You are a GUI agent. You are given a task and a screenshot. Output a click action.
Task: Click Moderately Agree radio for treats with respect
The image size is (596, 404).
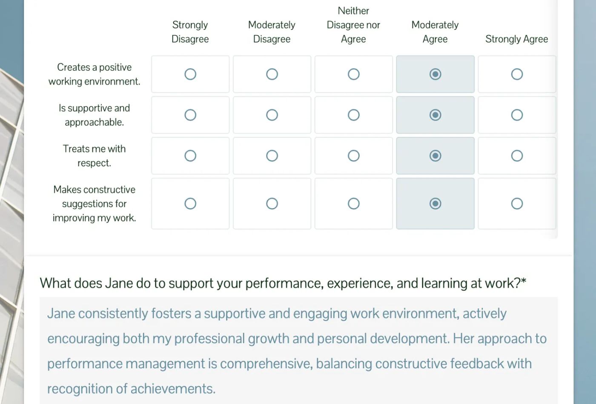(x=435, y=156)
